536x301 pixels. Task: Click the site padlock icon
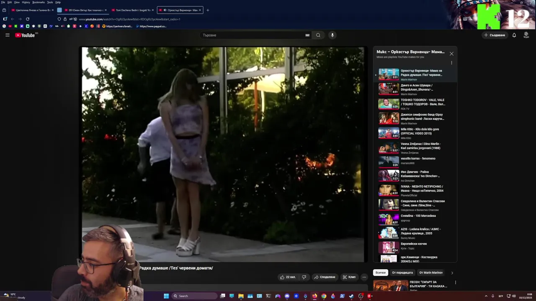click(65, 19)
